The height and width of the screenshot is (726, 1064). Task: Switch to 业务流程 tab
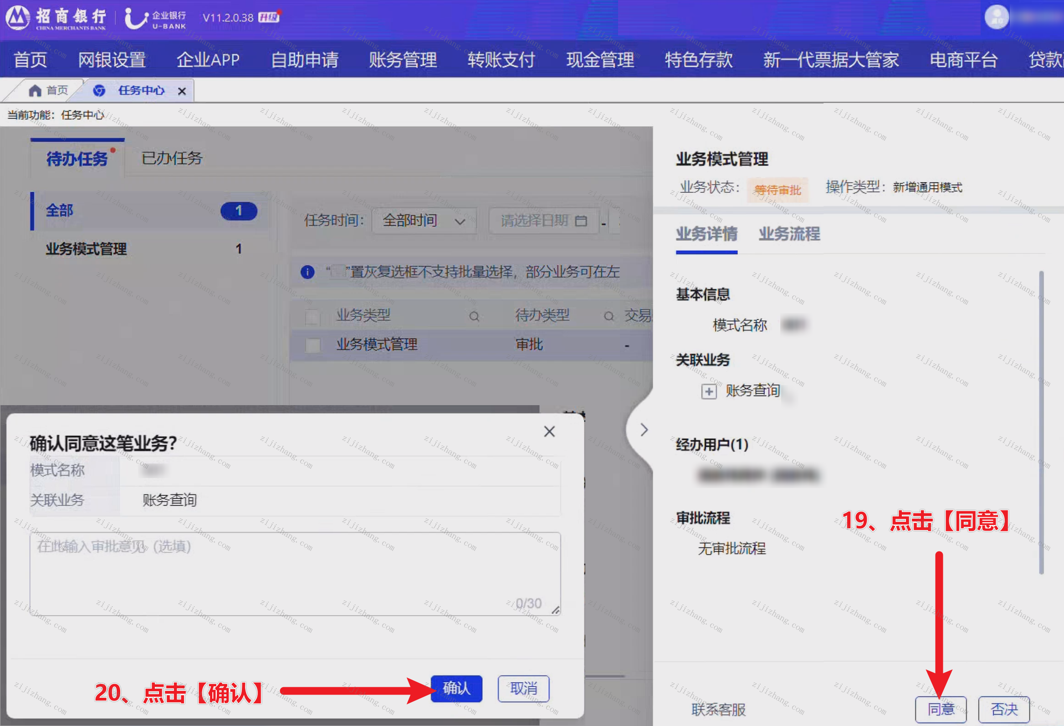point(789,234)
